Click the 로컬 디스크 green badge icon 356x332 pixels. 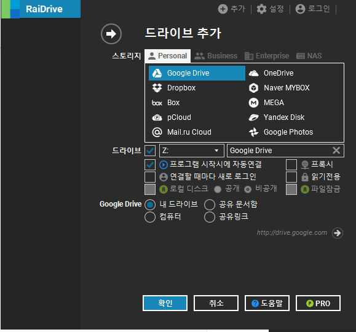[x=164, y=189]
